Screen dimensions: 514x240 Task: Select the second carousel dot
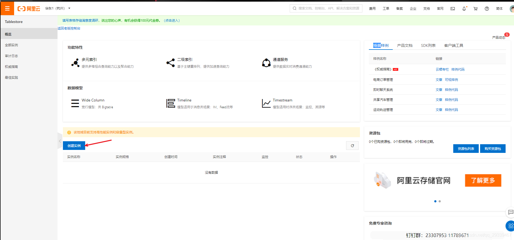tap(440, 201)
